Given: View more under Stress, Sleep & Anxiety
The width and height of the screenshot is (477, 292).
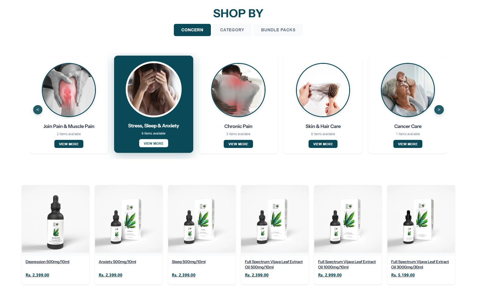Looking at the screenshot, I should 154,143.
